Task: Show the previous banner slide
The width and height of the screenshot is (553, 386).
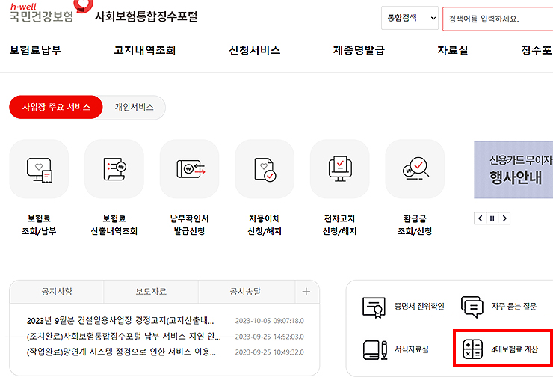Action: (x=480, y=218)
